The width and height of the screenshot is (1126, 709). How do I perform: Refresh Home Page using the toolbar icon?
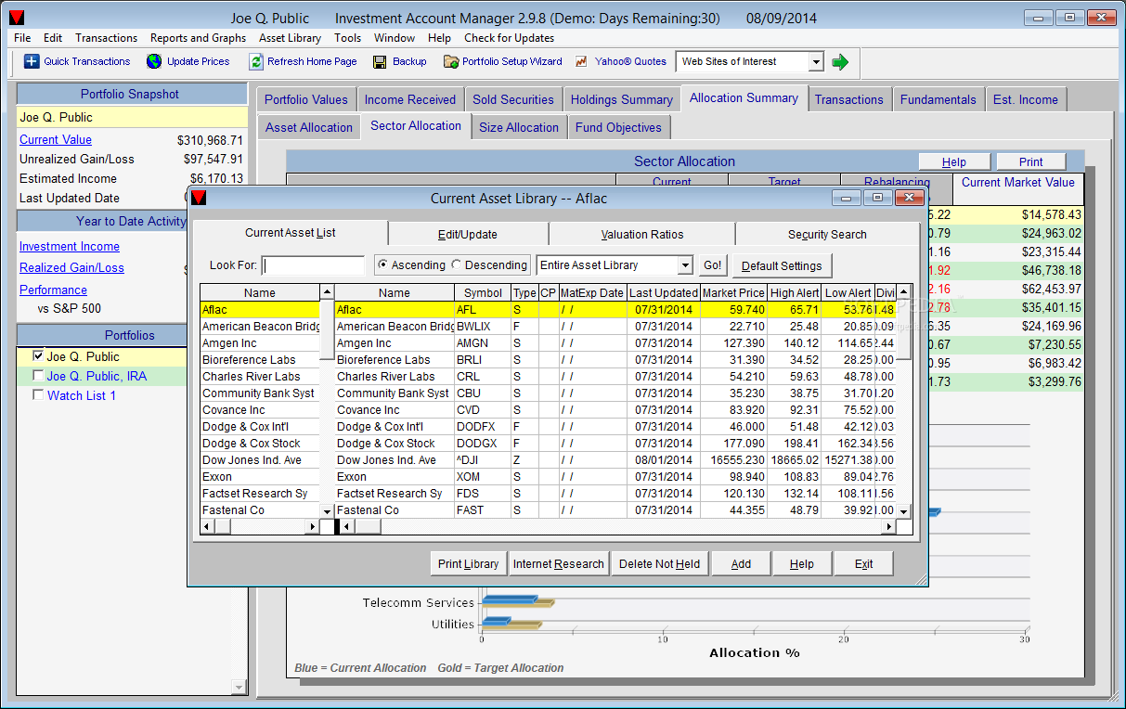(256, 61)
